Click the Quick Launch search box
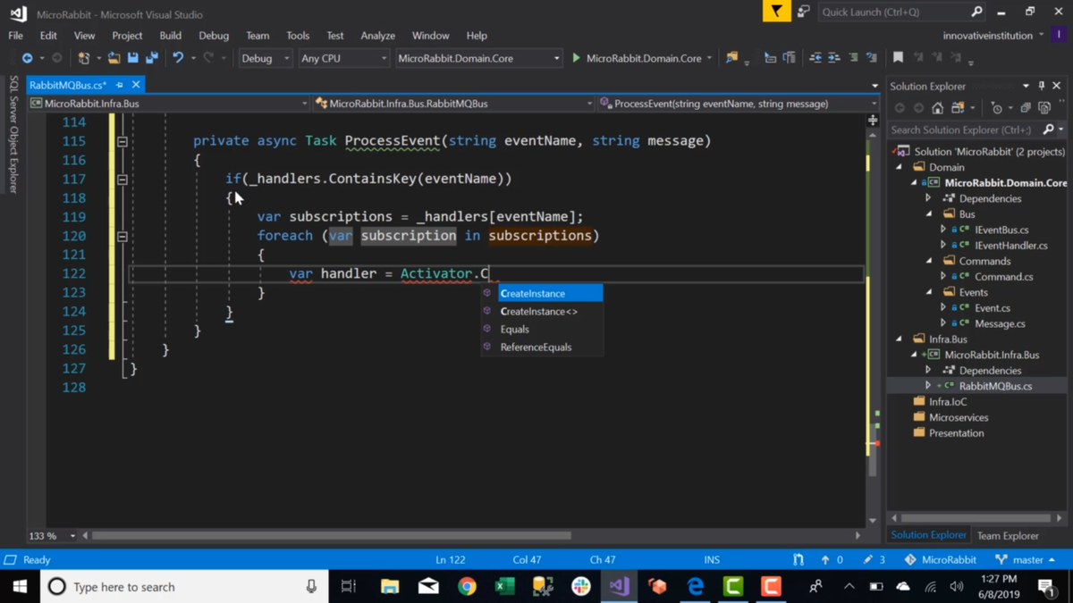This screenshot has width=1073, height=603. 901,12
